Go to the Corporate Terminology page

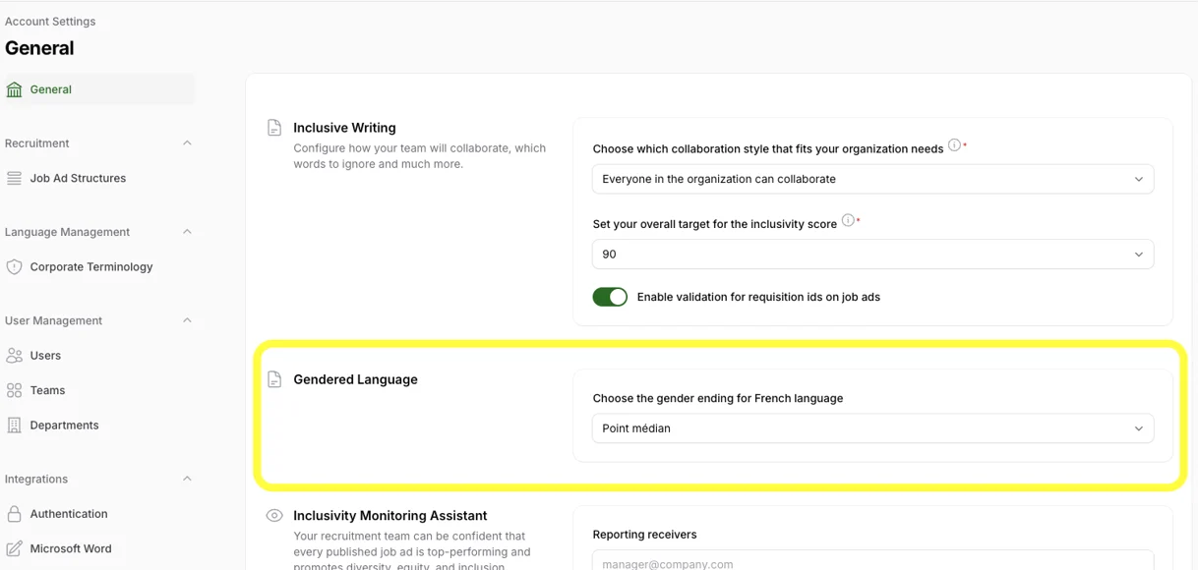(90, 266)
